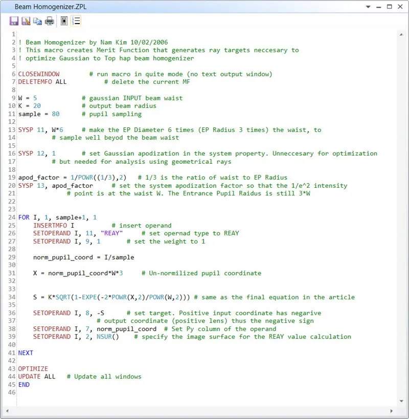Place cursor on the OPTIMIZE keyword
Image resolution: width=409 pixels, height=419 pixels.
coord(33,368)
